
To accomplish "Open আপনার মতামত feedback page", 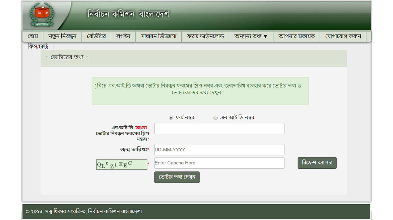I will [x=297, y=37].
